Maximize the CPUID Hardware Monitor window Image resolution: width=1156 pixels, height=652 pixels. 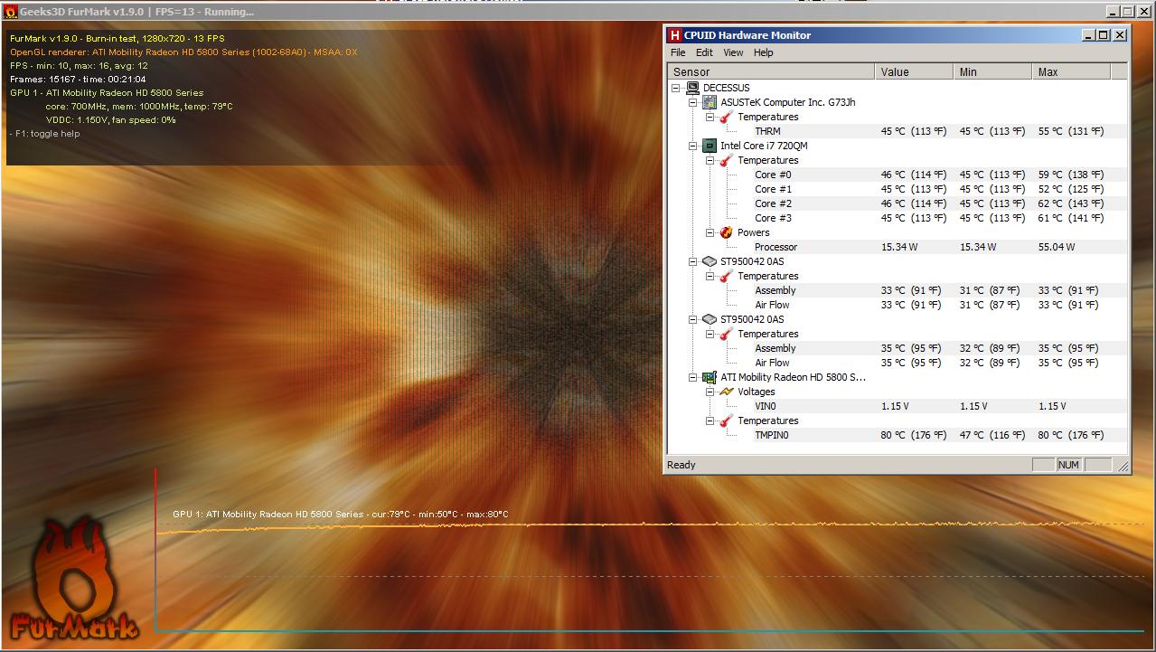click(1104, 35)
